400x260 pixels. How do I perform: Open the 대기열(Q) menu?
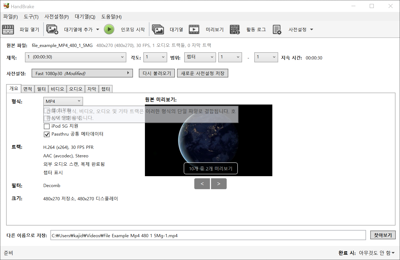tap(85, 17)
